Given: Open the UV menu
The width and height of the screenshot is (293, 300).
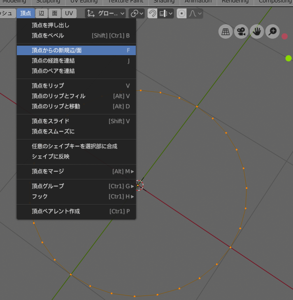Looking at the screenshot, I should 69,13.
